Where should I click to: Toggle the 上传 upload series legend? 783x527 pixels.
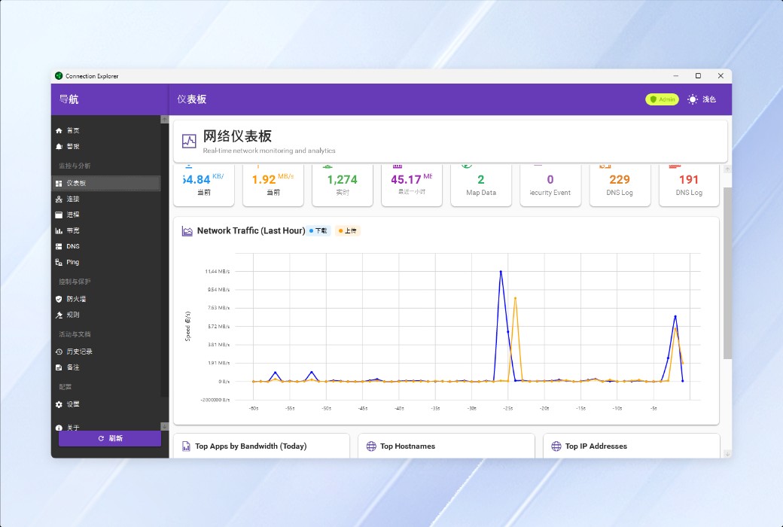(x=348, y=231)
